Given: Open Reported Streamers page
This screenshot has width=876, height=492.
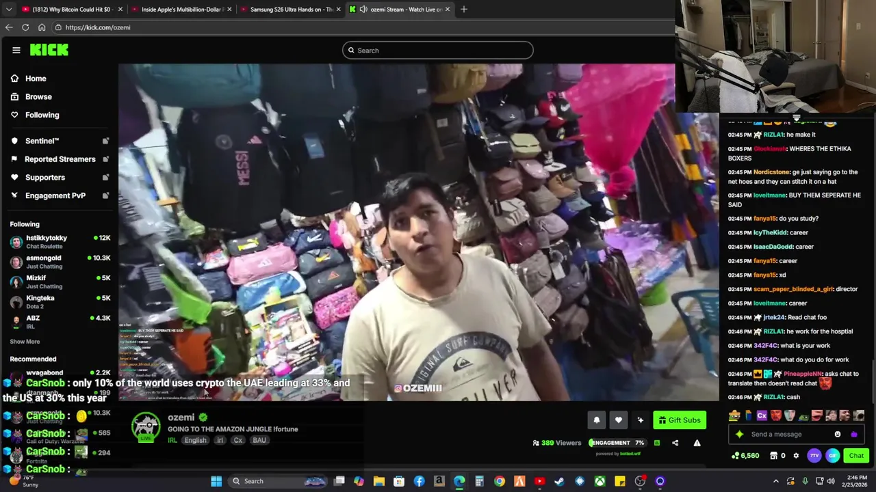Looking at the screenshot, I should tap(60, 159).
